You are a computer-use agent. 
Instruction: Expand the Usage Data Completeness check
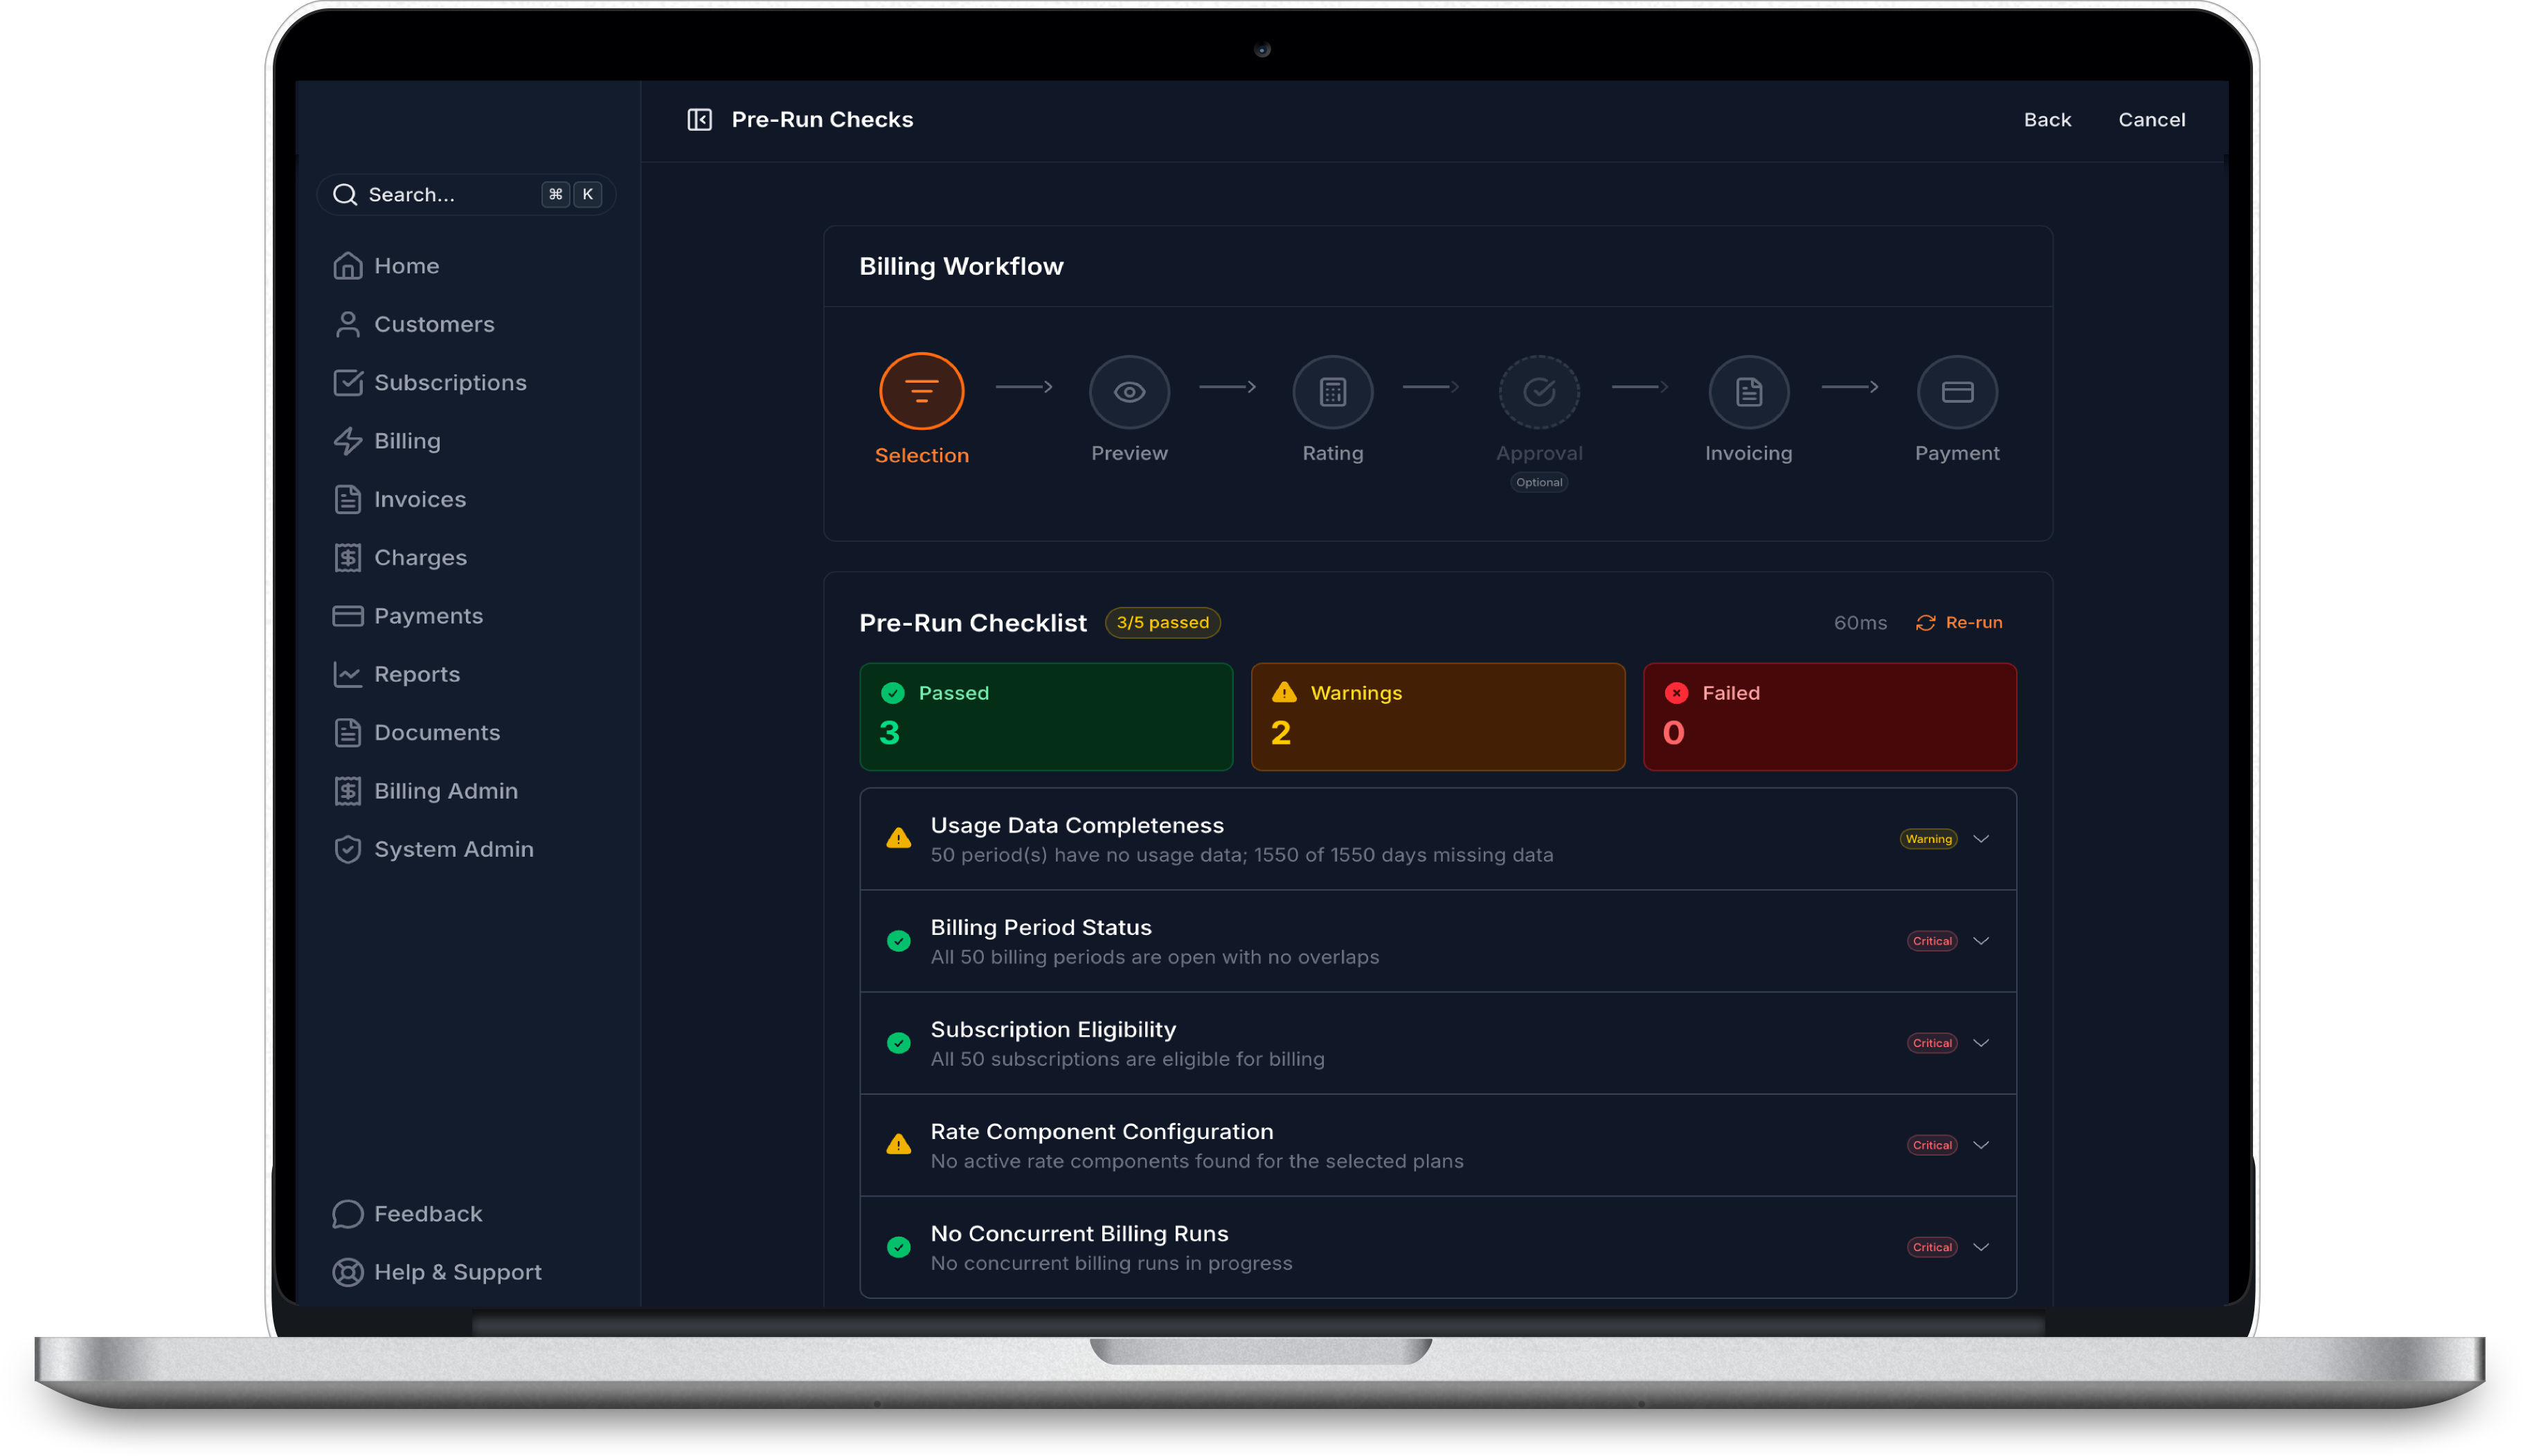point(1982,839)
